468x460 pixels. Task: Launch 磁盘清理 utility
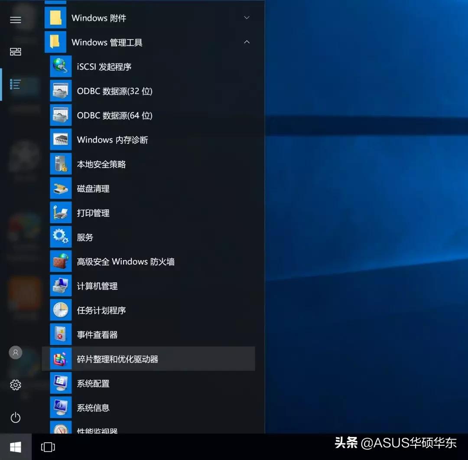tap(93, 188)
